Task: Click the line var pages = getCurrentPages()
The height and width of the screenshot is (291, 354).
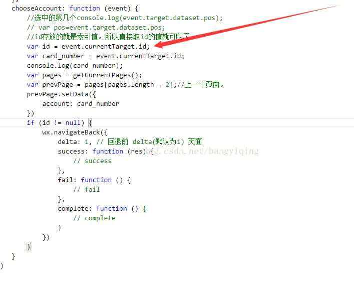Action: (85, 75)
